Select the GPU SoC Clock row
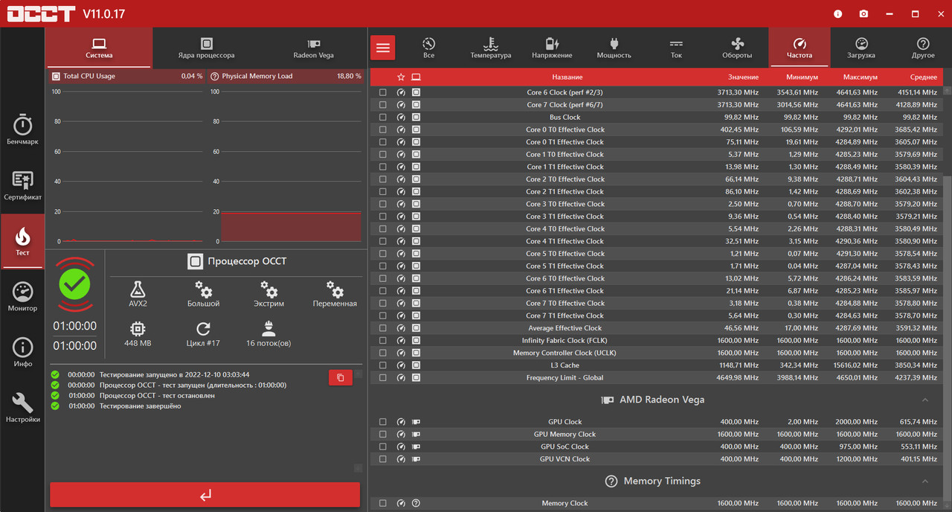Screen dimensions: 952x512 tap(657, 447)
